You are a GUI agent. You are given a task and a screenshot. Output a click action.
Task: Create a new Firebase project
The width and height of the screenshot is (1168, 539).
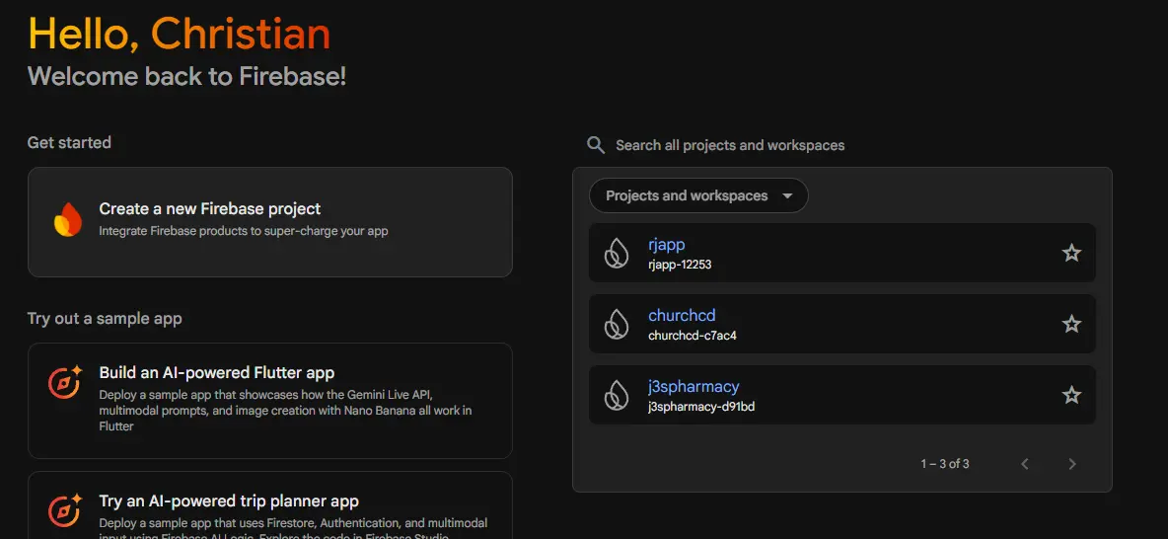coord(269,222)
